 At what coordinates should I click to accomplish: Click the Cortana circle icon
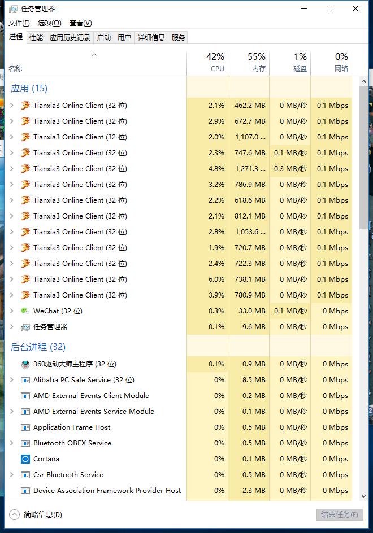(x=25, y=459)
